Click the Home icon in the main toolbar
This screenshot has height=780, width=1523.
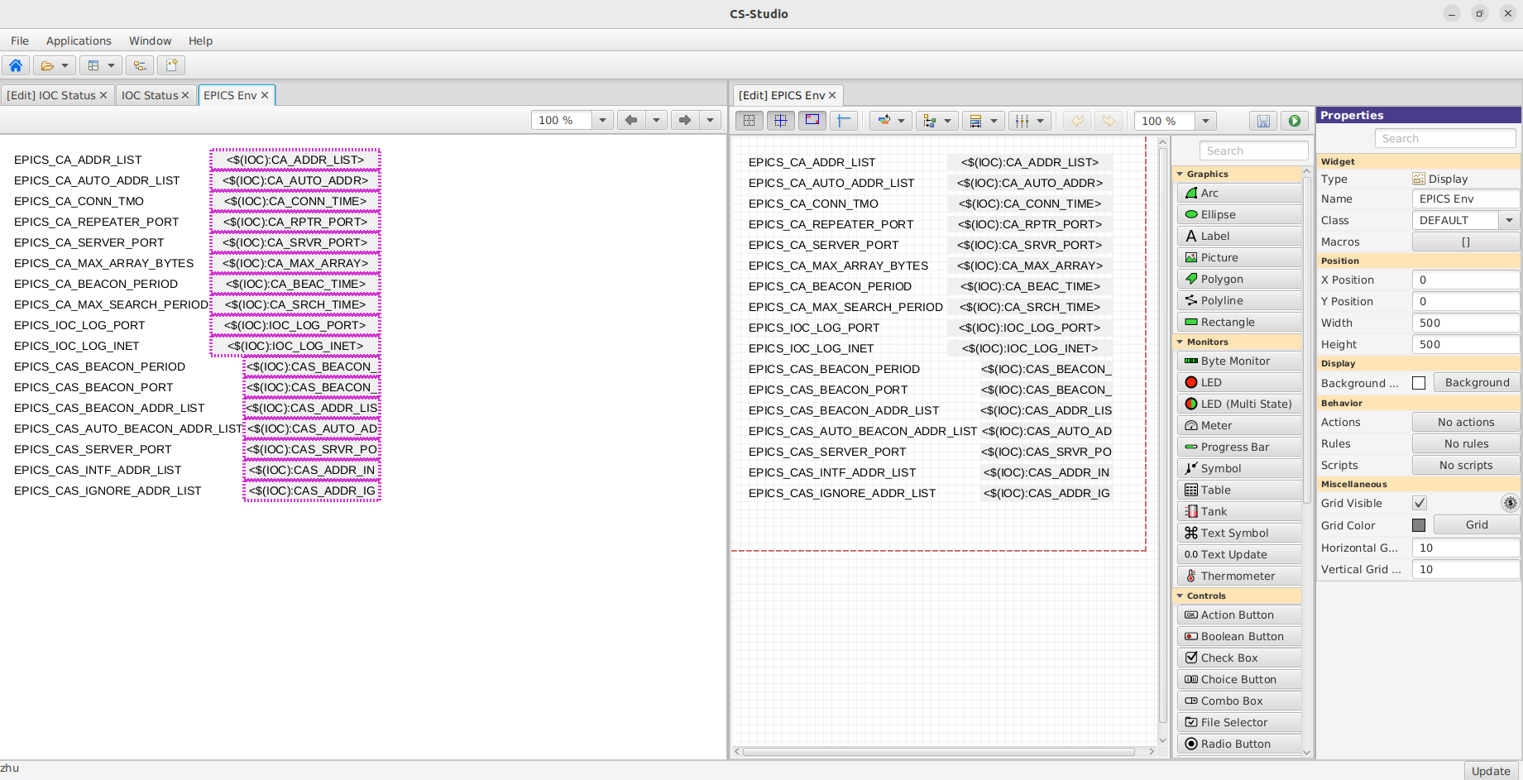point(16,65)
